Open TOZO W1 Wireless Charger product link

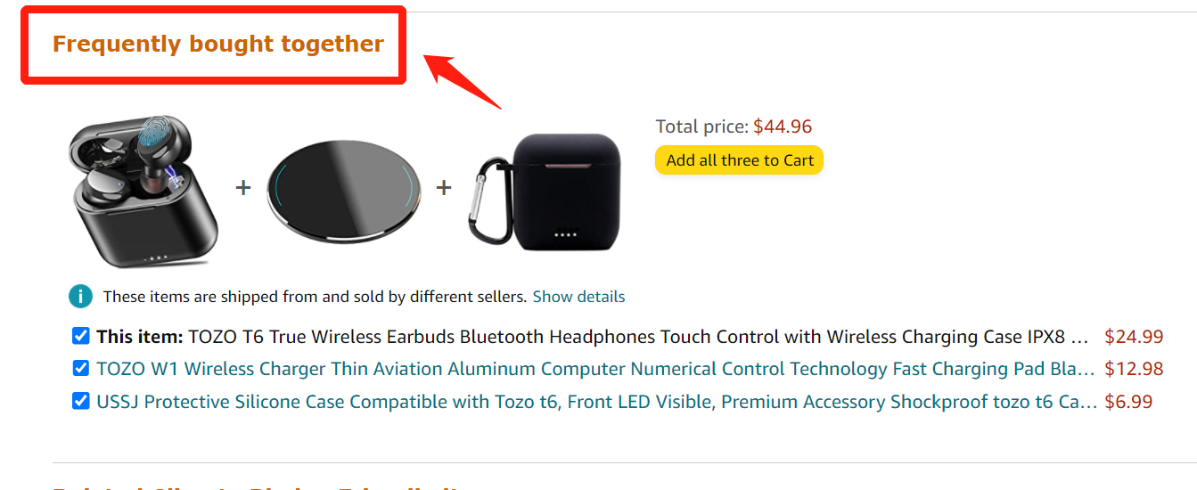pos(595,369)
